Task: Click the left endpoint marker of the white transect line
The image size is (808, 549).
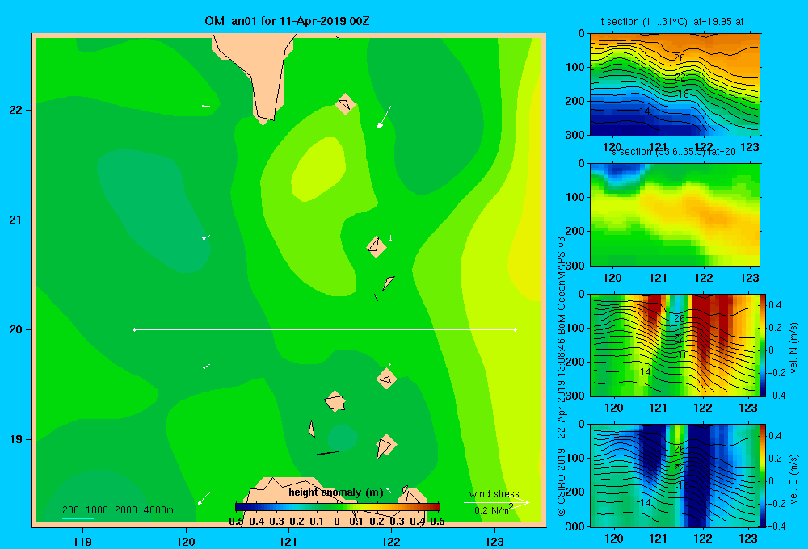Action: (134, 329)
